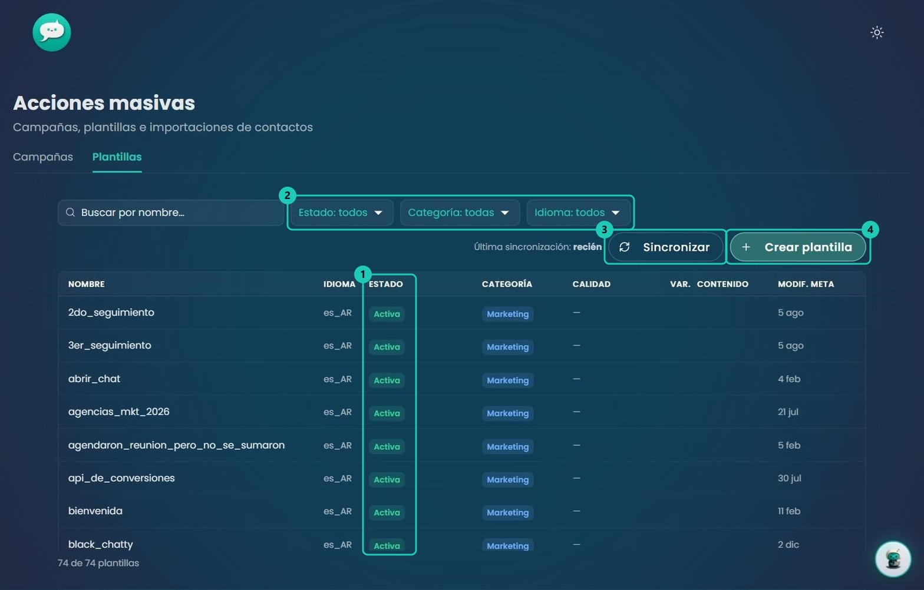
Task: Click the 21 jul date cell
Action: 788,412
